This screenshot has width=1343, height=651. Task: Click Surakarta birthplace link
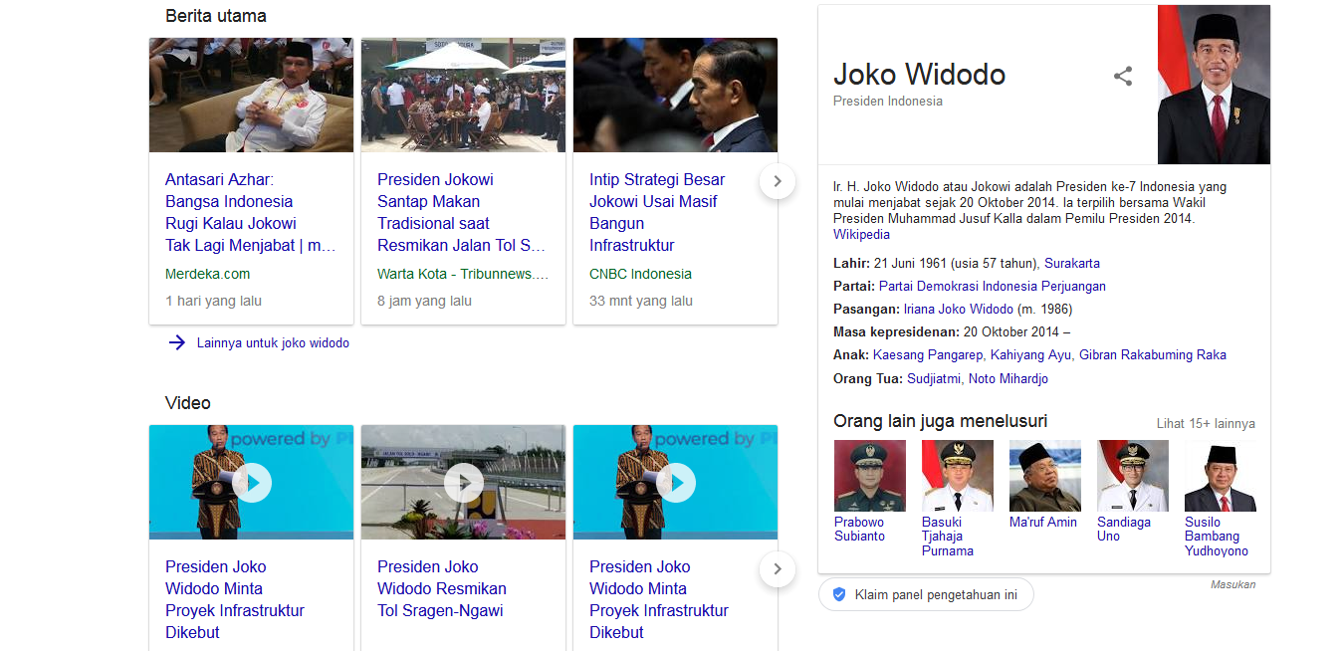(x=1072, y=264)
